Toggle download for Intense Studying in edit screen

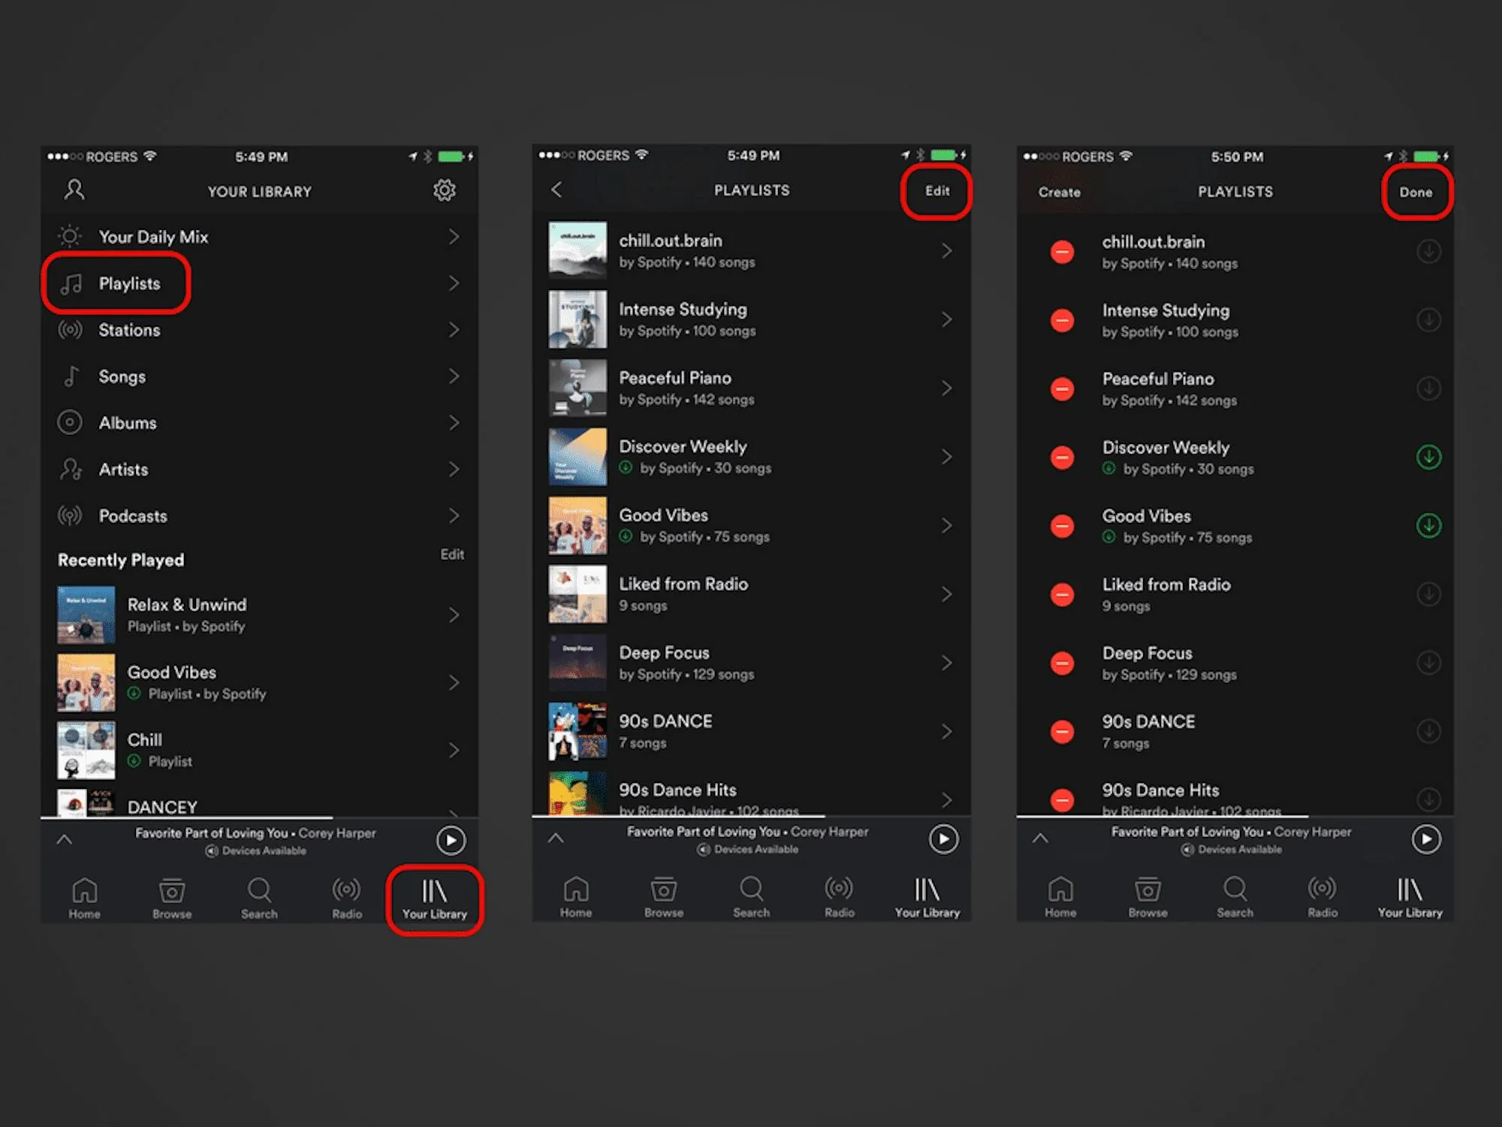(x=1428, y=320)
